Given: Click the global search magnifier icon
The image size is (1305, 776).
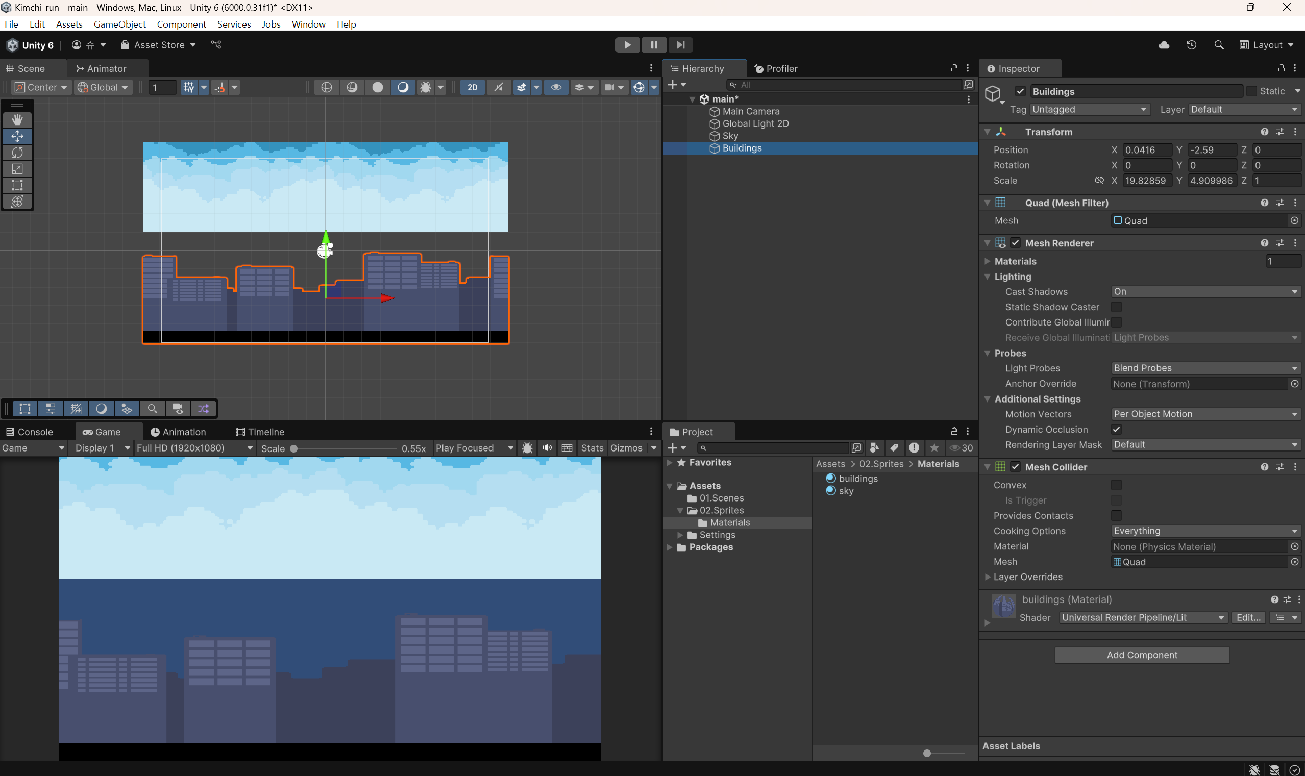Looking at the screenshot, I should 1219,45.
